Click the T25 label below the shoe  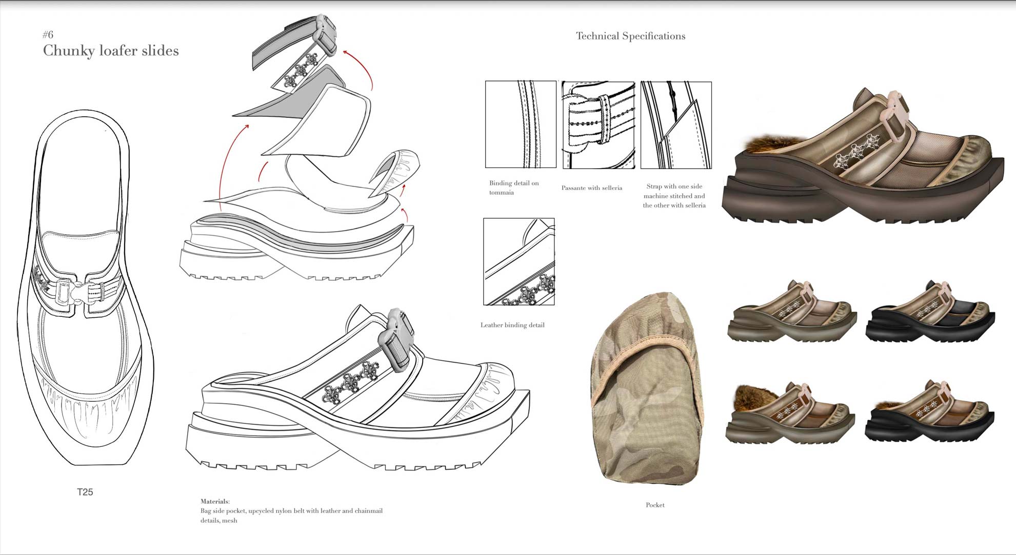tap(85, 492)
